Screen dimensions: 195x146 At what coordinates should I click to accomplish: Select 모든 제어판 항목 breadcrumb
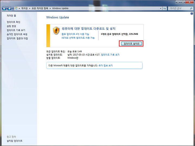coord(40,8)
